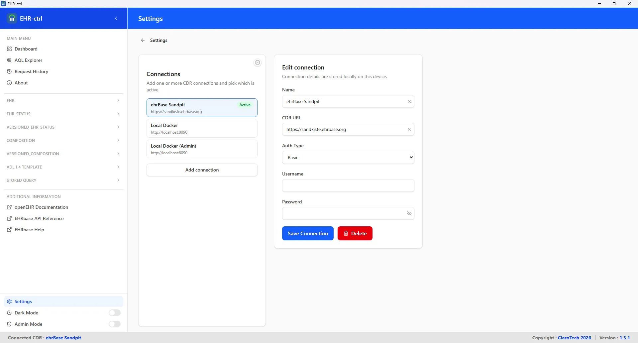This screenshot has height=343, width=638.
Task: Click the Request History clock icon
Action: 9,71
